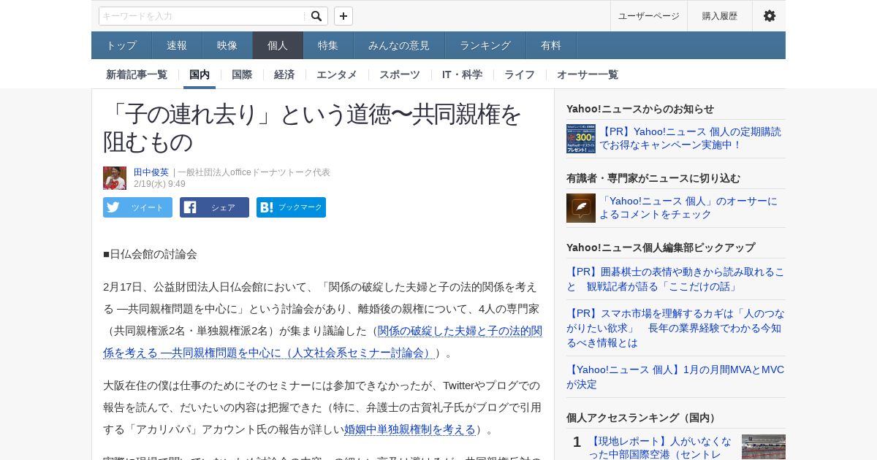Image resolution: width=877 pixels, height=460 pixels.
Task: Select エンタメ category in sub navigation
Action: coord(337,74)
